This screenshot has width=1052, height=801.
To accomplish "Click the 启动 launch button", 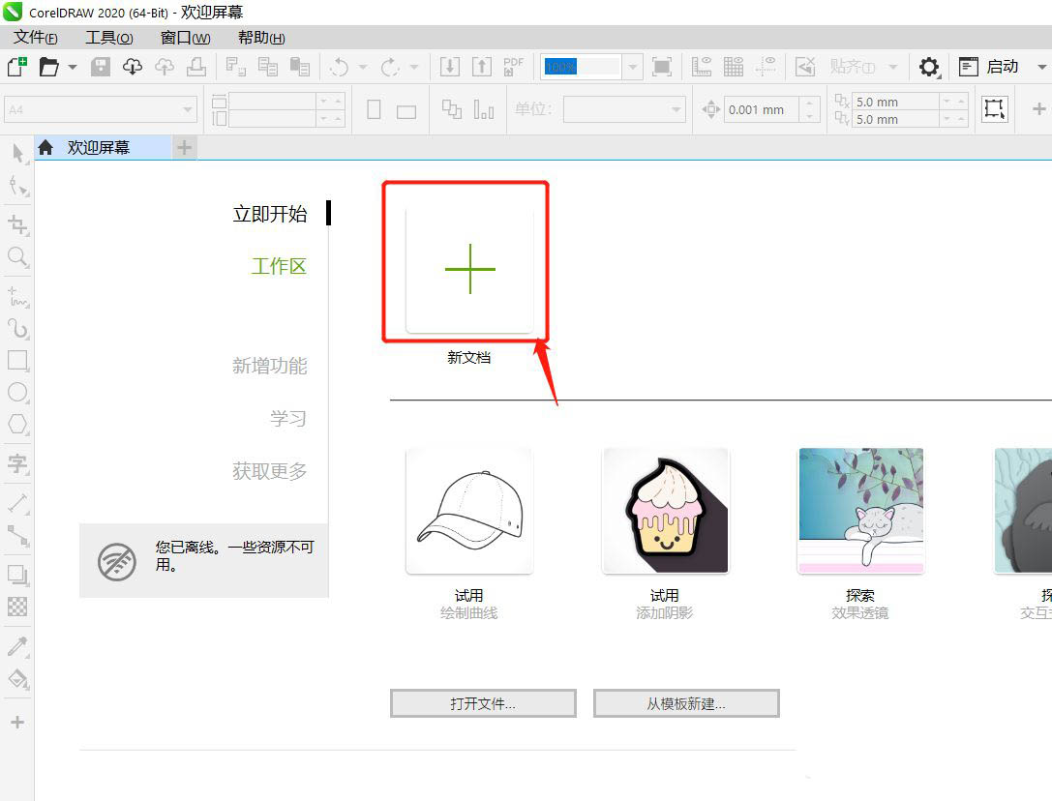I will click(989, 67).
